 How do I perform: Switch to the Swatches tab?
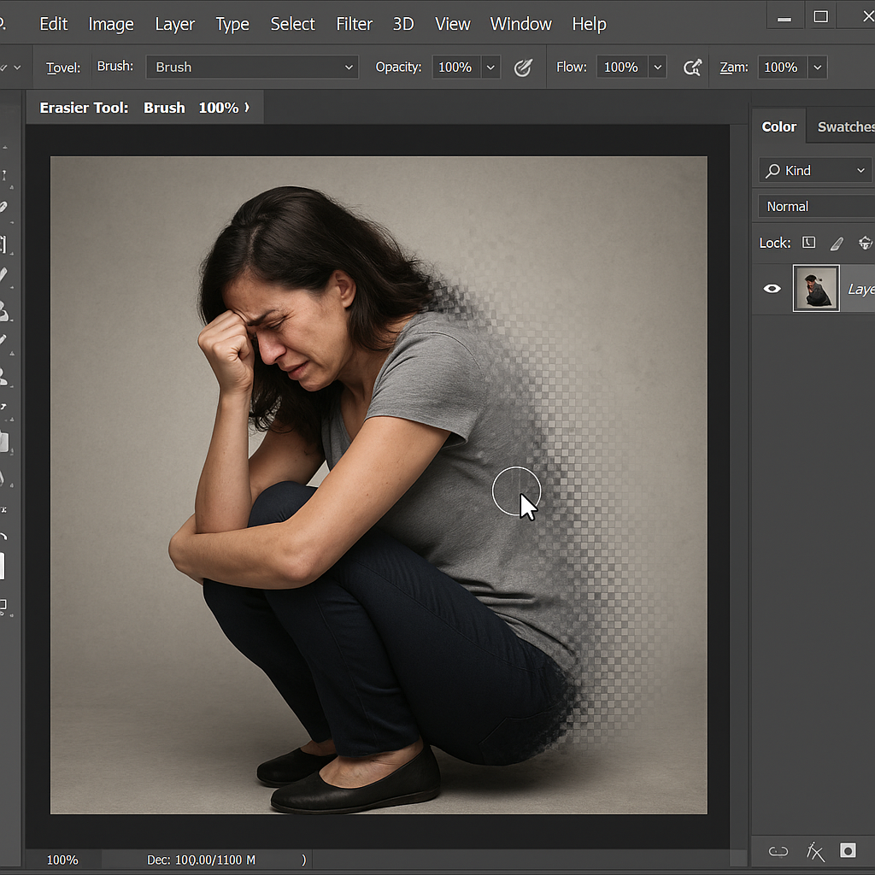[844, 126]
